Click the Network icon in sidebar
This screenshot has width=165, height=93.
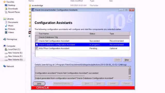(x=4, y=66)
